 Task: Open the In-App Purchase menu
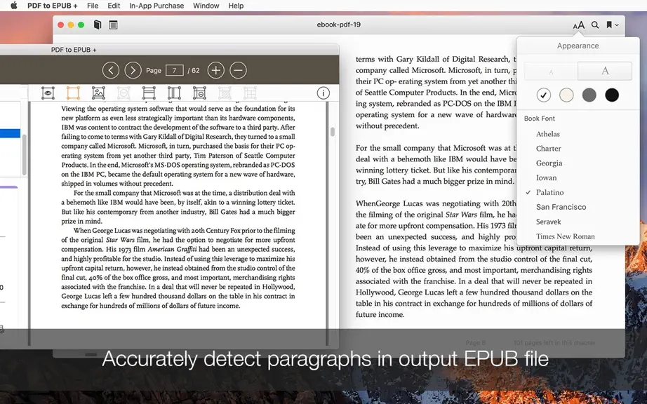coord(156,6)
